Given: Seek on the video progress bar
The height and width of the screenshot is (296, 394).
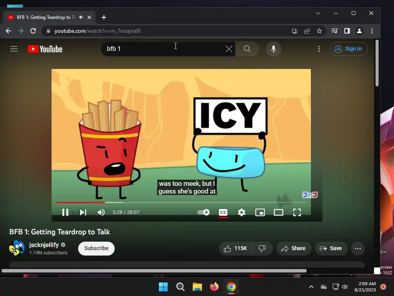Looking at the screenshot, I should (x=181, y=202).
